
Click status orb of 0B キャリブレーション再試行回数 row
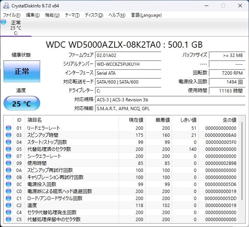pos(8,177)
